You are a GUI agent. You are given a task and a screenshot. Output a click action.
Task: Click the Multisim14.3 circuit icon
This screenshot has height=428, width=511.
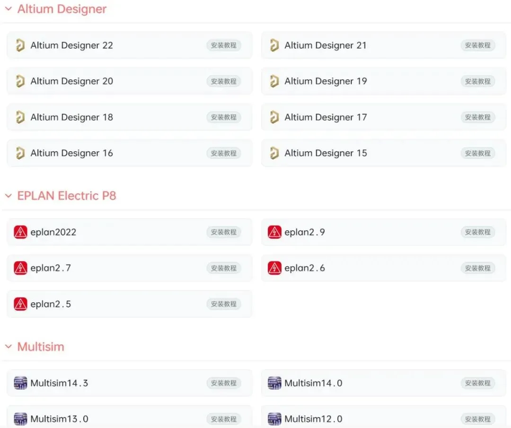point(20,383)
